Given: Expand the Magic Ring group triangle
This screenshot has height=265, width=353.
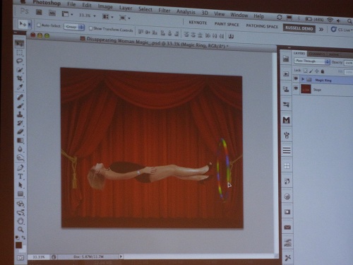Looking at the screenshot, I should pos(303,79).
